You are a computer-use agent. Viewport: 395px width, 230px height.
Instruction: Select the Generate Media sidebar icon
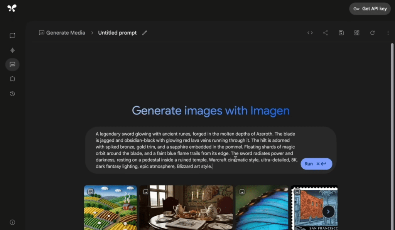pos(12,64)
